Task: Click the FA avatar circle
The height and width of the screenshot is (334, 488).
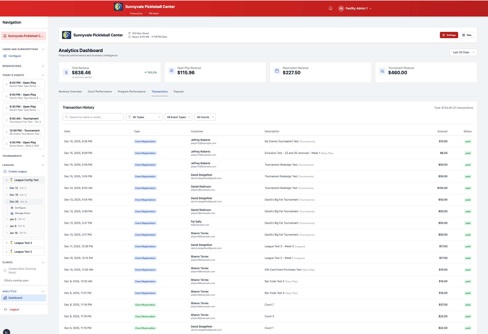Action: (x=341, y=9)
